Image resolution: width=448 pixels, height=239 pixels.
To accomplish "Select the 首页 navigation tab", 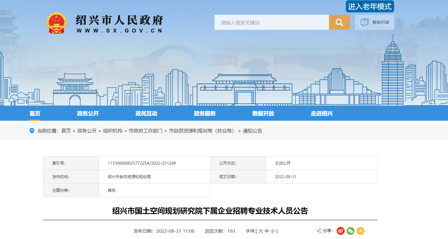I will (35, 113).
